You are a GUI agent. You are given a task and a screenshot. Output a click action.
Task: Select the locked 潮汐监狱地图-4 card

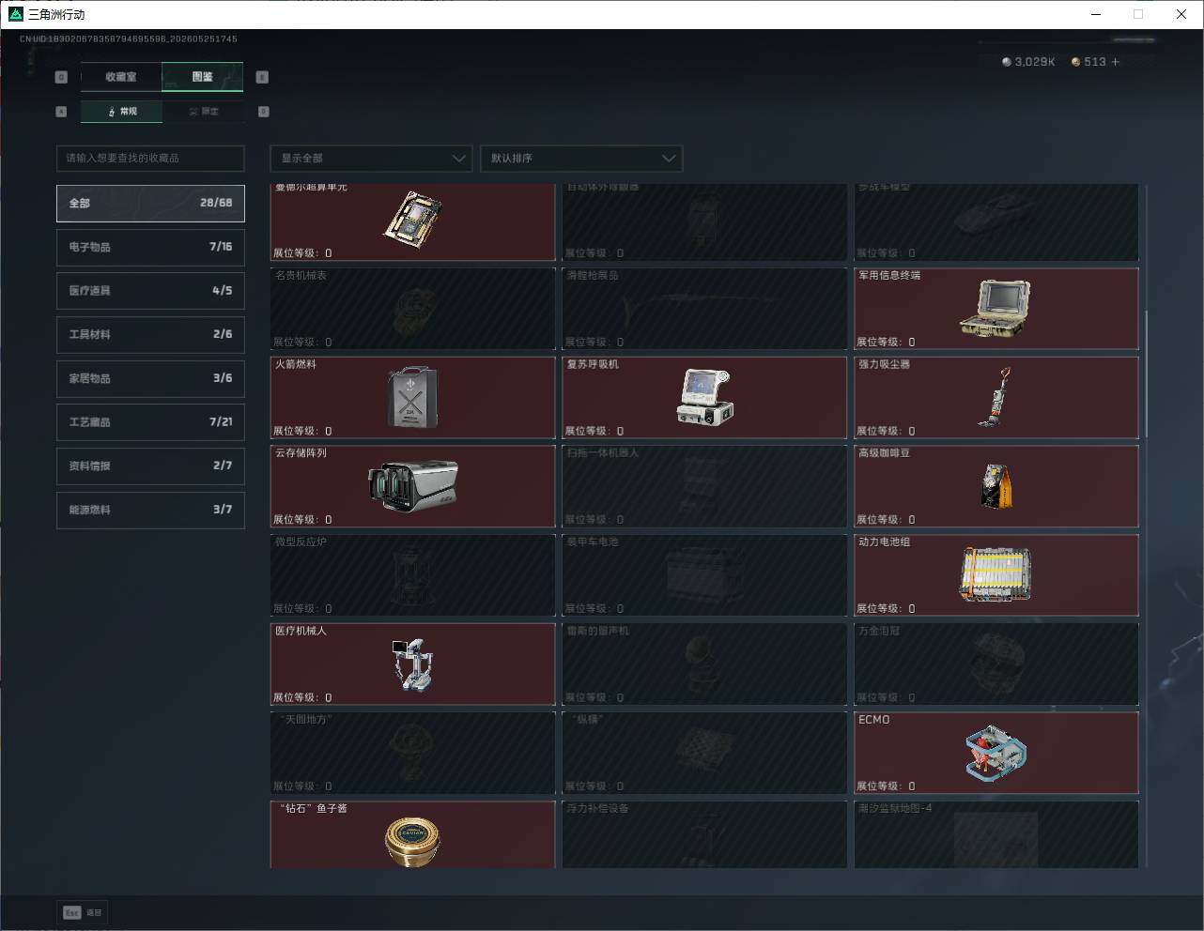[996, 834]
